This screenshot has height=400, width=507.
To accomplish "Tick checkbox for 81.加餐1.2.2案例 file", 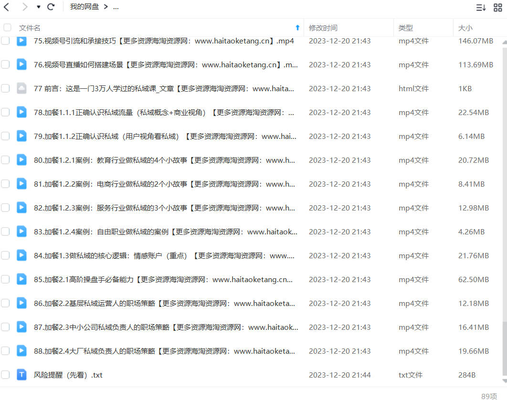I will click(x=5, y=184).
